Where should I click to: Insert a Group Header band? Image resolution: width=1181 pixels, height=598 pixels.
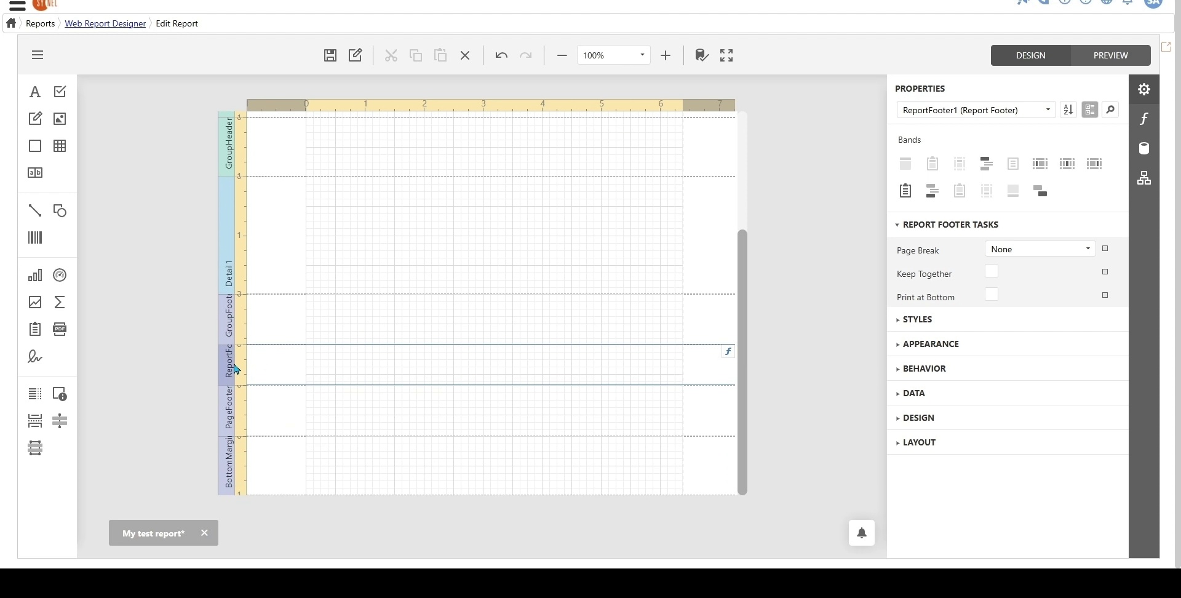pyautogui.click(x=987, y=164)
